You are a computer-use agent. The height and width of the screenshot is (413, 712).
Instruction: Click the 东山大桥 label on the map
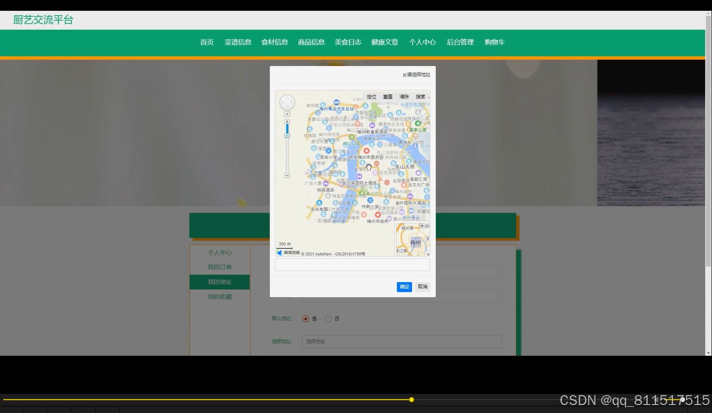tap(405, 167)
